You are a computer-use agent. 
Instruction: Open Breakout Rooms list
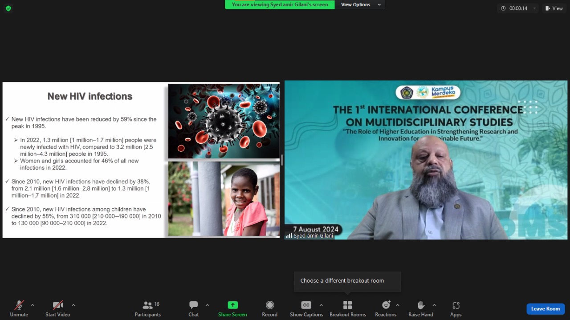pos(347,308)
